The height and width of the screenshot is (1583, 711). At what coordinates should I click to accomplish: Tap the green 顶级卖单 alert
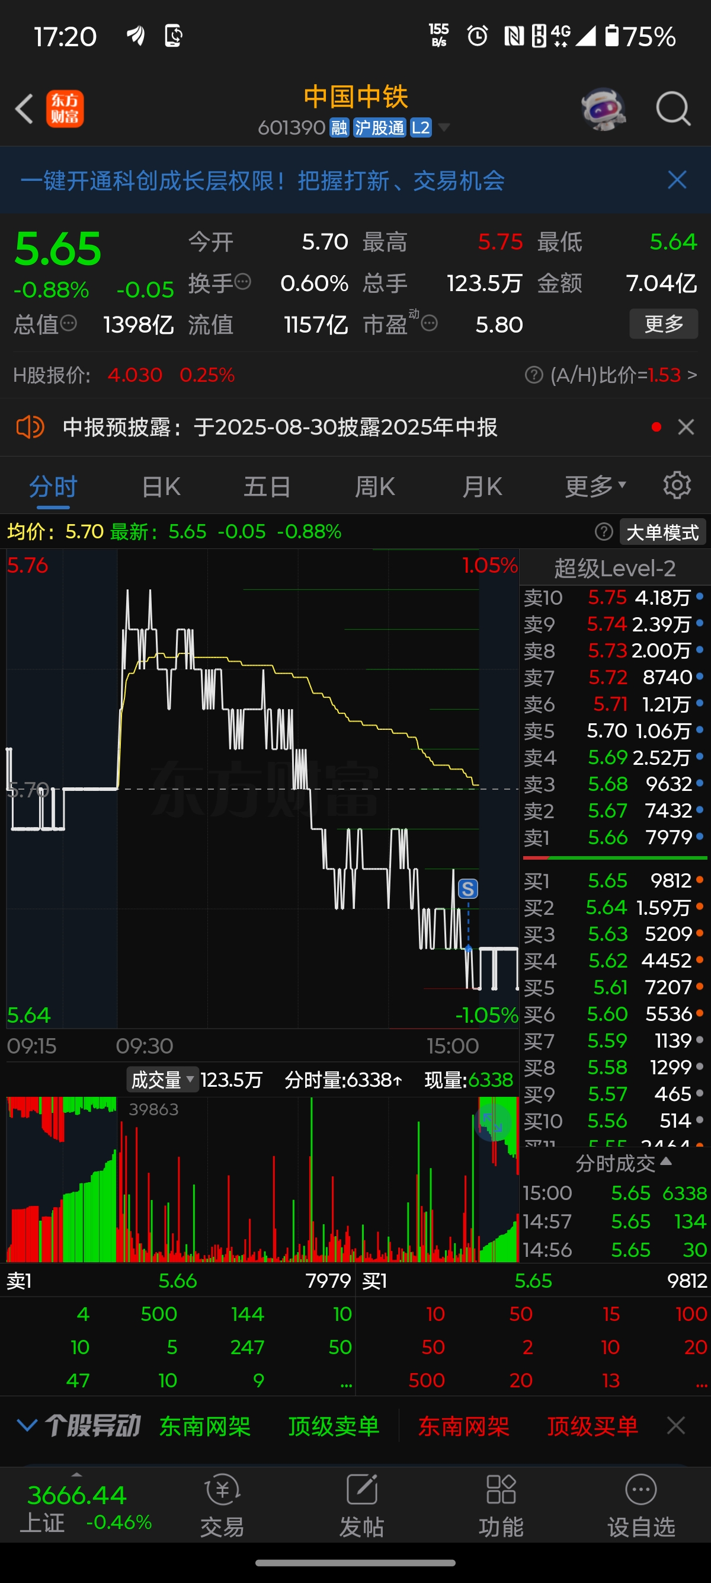(x=334, y=1425)
